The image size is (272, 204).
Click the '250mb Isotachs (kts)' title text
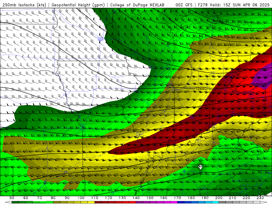[x=24, y=5]
